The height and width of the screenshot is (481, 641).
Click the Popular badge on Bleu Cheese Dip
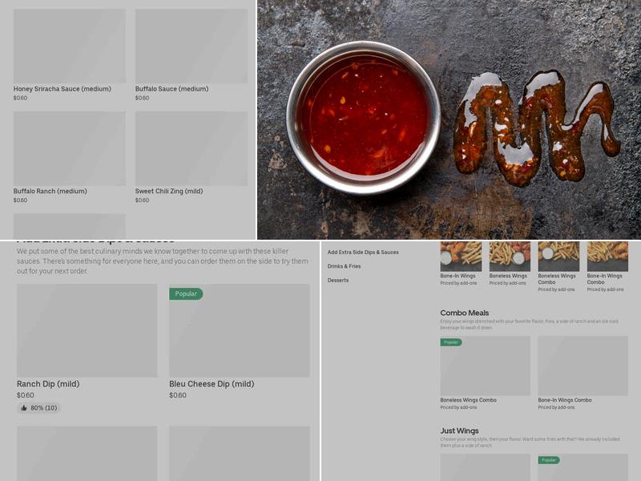pyautogui.click(x=186, y=294)
